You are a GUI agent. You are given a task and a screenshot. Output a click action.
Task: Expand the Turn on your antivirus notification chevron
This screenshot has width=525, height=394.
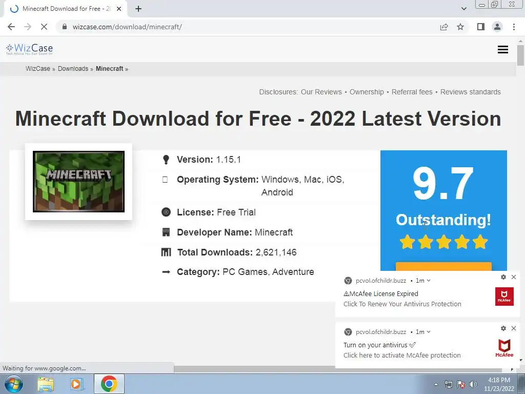[x=429, y=332]
